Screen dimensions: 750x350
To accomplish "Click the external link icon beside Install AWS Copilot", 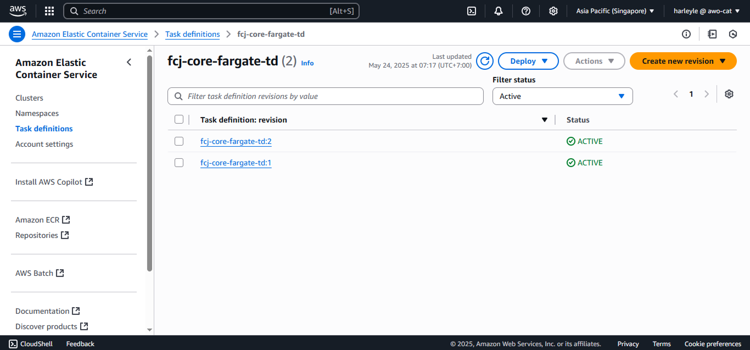I will [x=89, y=182].
